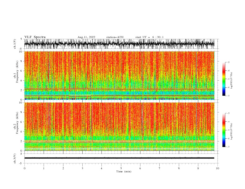Click the time axis tick label "5"
The image size is (245, 189).
click(121, 168)
